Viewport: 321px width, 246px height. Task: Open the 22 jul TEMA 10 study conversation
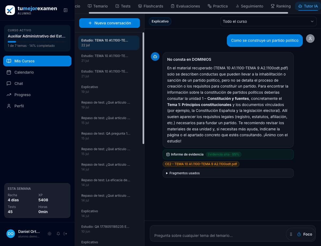(109, 43)
